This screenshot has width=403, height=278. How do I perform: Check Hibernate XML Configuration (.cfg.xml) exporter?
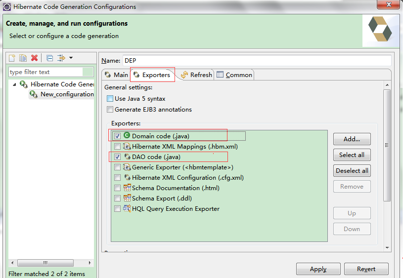click(118, 178)
